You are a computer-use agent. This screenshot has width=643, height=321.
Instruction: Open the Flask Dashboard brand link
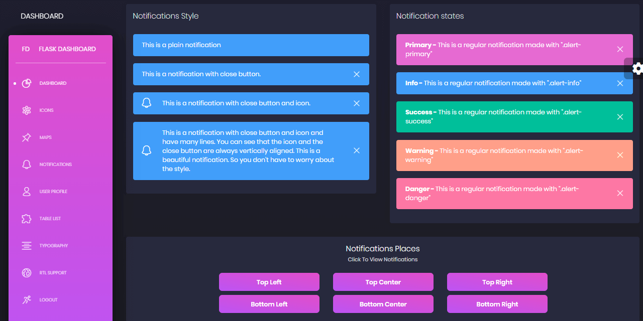67,49
